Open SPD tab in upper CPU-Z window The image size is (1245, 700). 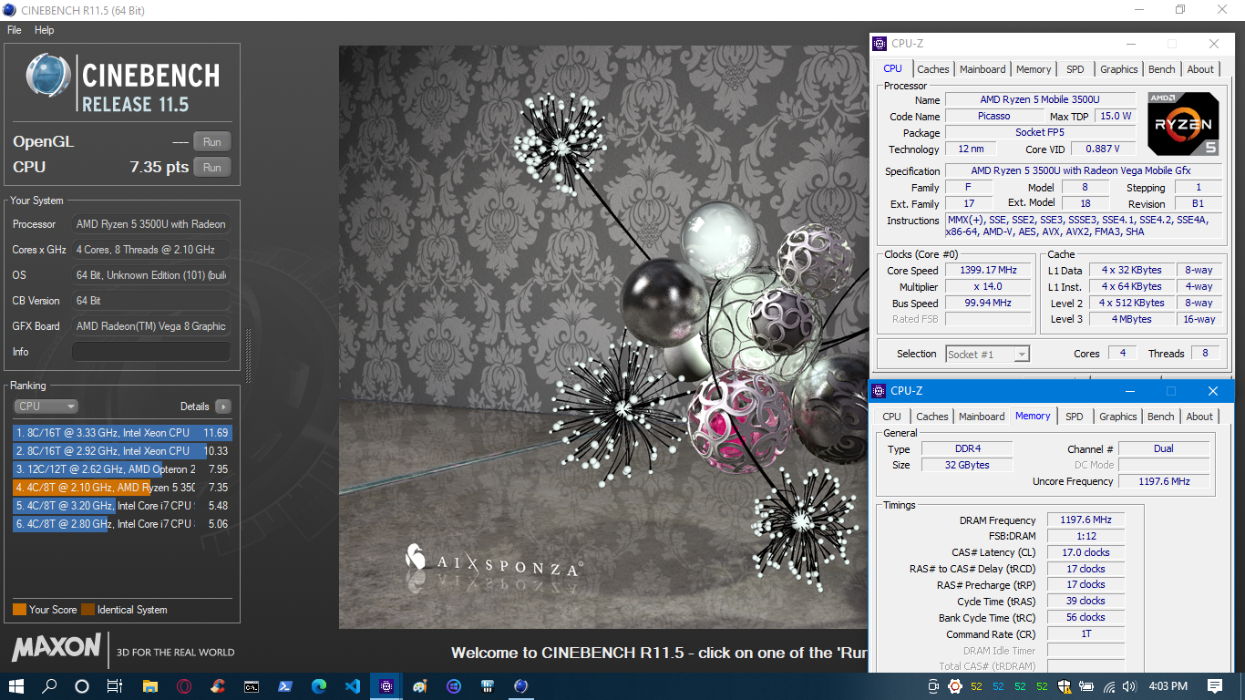1075,69
